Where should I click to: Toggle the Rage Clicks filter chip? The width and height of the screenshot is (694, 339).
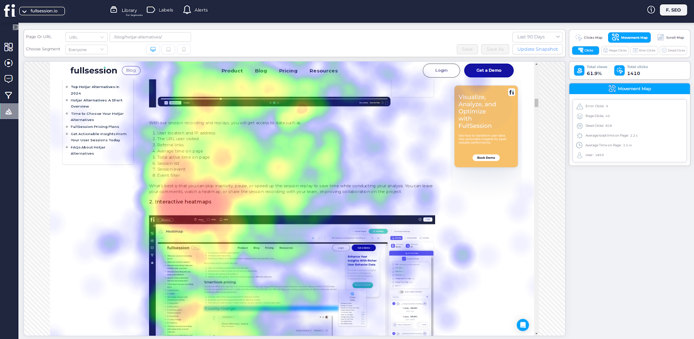615,50
